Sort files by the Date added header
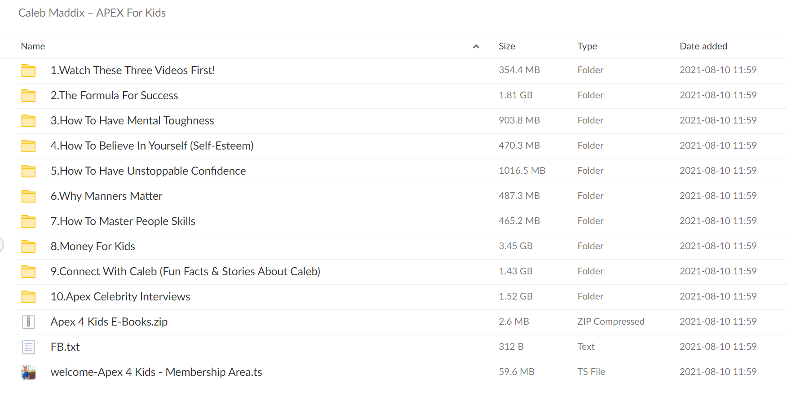787x401 pixels. (x=703, y=46)
